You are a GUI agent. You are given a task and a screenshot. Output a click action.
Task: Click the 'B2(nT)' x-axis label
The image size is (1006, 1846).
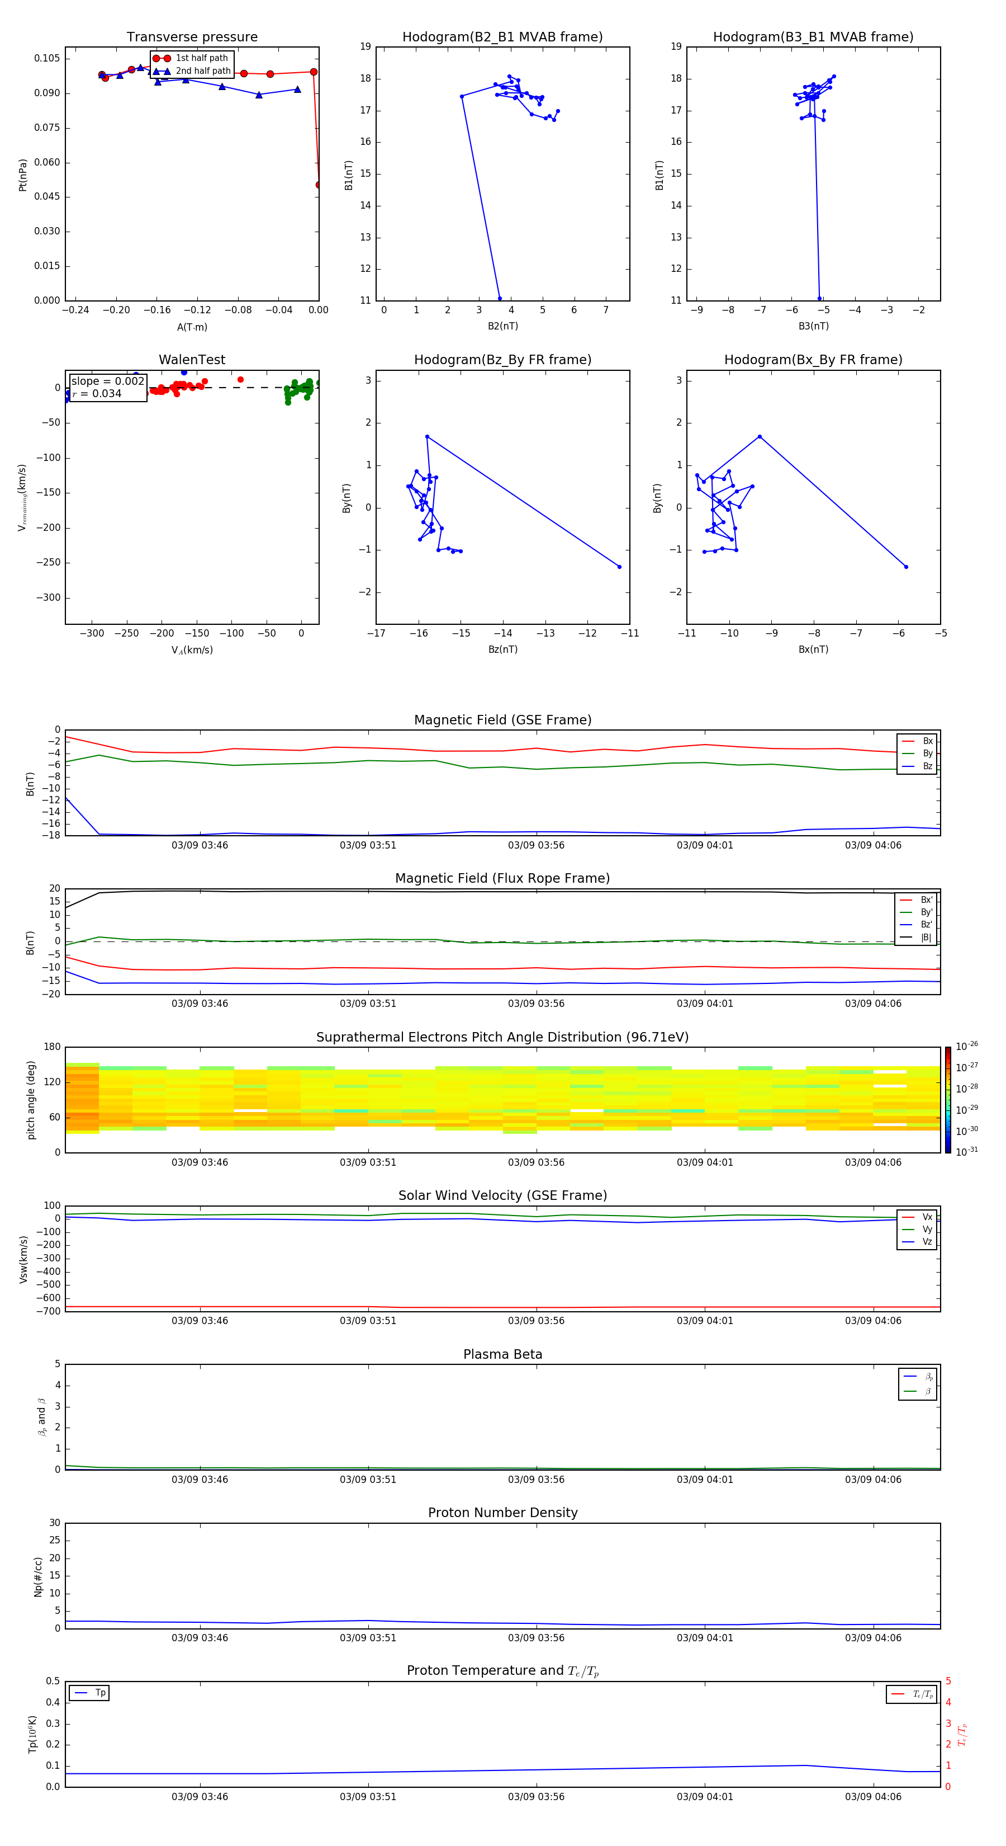tap(502, 326)
